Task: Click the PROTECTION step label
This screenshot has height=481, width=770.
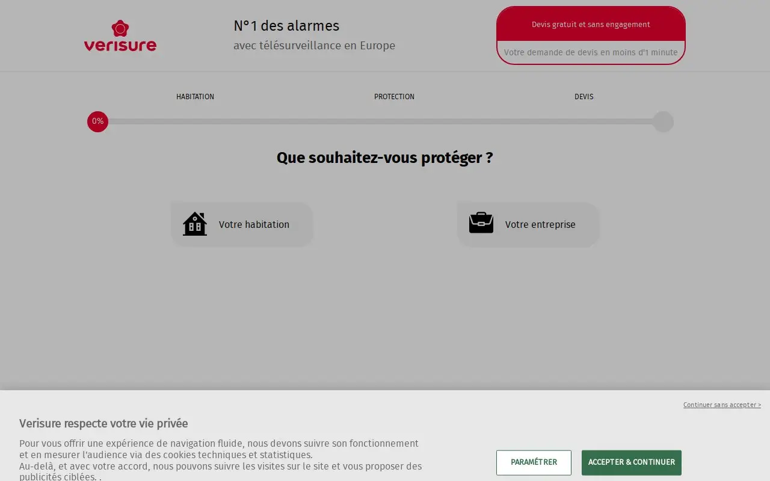Action: 394,97
